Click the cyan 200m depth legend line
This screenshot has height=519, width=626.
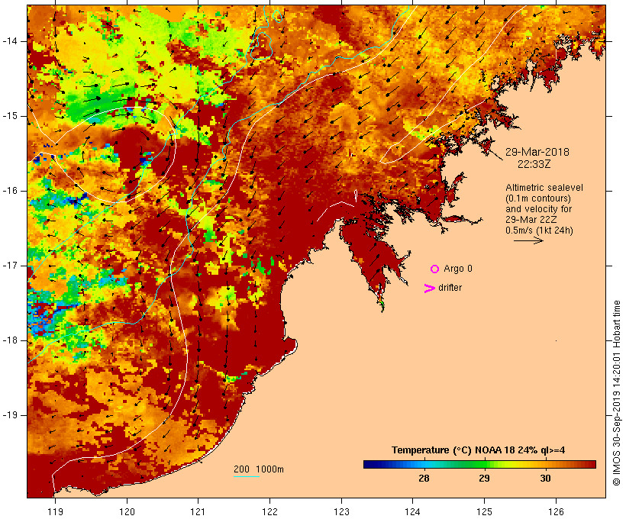(247, 476)
